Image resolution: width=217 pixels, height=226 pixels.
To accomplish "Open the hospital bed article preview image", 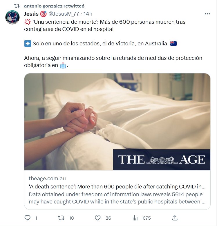I will [x=117, y=122].
